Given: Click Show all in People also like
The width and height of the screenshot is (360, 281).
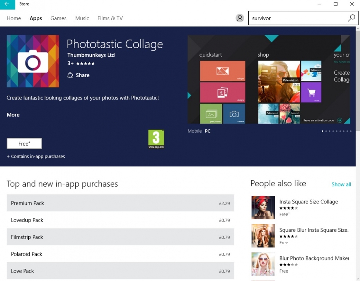Looking at the screenshot, I should 341,184.
